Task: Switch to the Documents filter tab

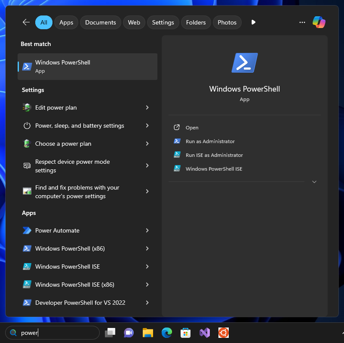Action: pyautogui.click(x=100, y=22)
